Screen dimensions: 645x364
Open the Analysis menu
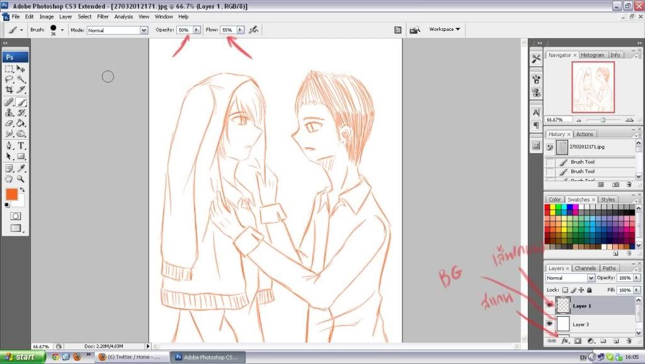click(123, 16)
